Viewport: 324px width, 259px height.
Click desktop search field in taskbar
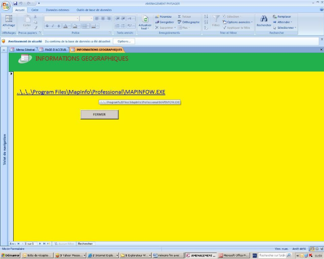point(272,255)
